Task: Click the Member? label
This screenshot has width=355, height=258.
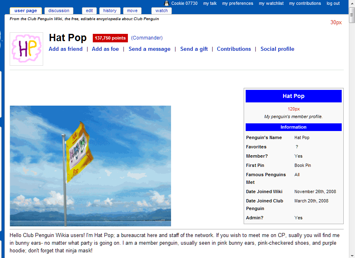Action: (x=257, y=156)
